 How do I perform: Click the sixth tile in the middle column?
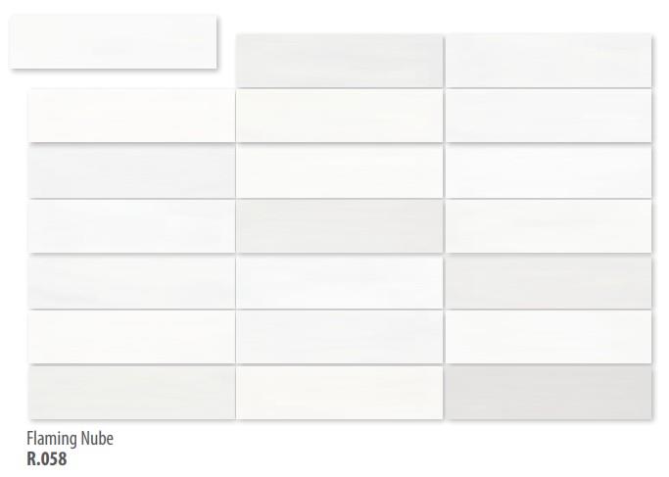pyautogui.click(x=340, y=337)
